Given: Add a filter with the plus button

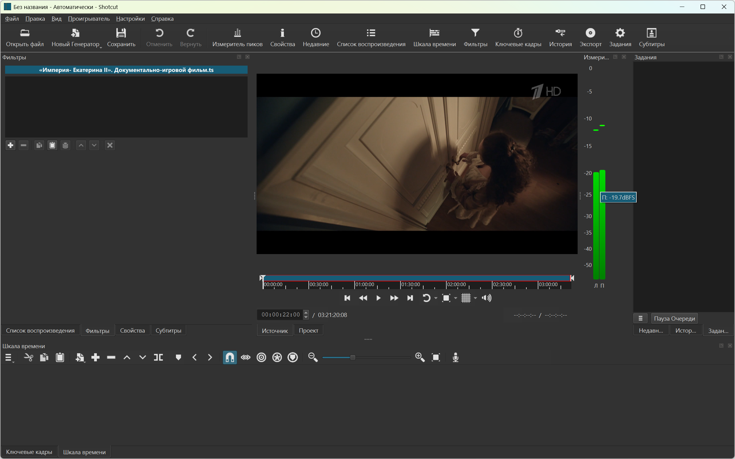Looking at the screenshot, I should 10,145.
